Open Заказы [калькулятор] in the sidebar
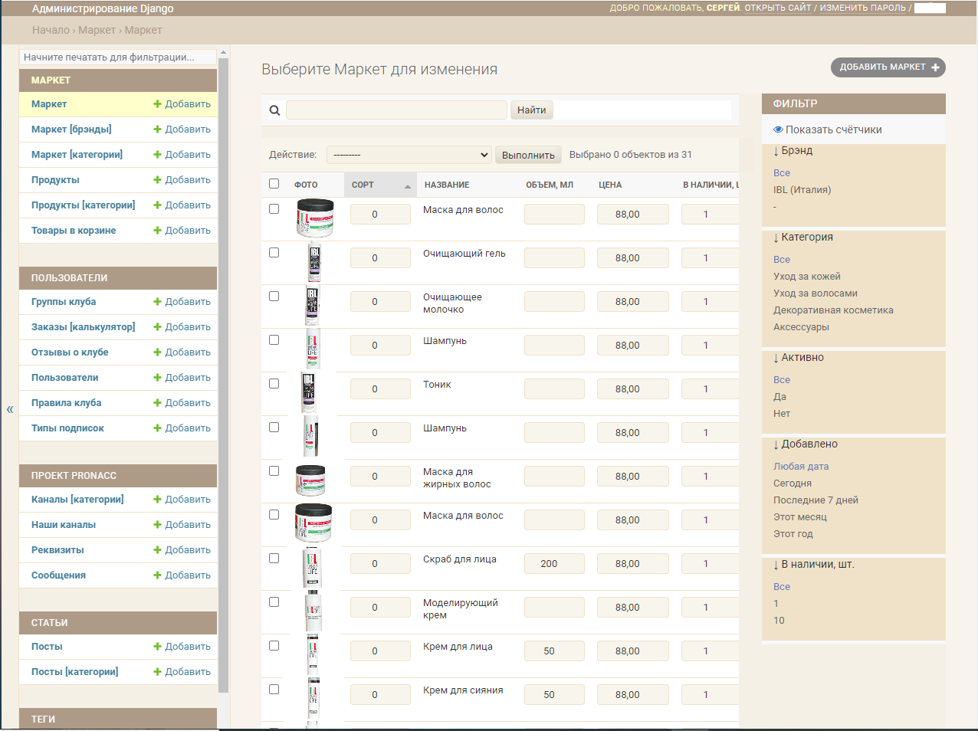The height and width of the screenshot is (731, 978). click(83, 327)
